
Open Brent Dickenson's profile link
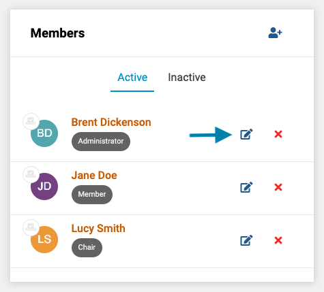tap(111, 122)
